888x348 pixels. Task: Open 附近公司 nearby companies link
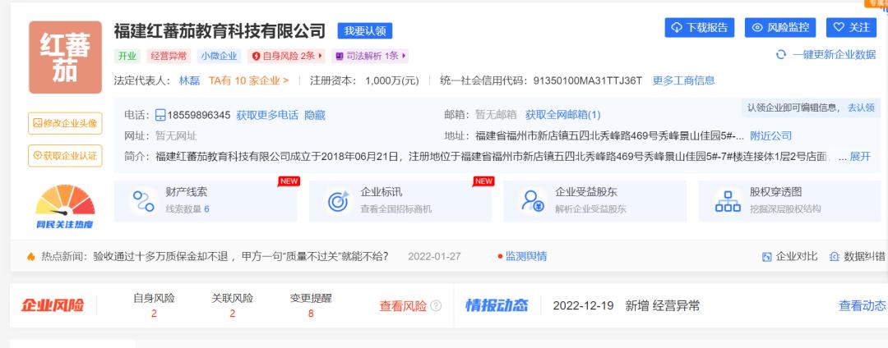tap(770, 135)
